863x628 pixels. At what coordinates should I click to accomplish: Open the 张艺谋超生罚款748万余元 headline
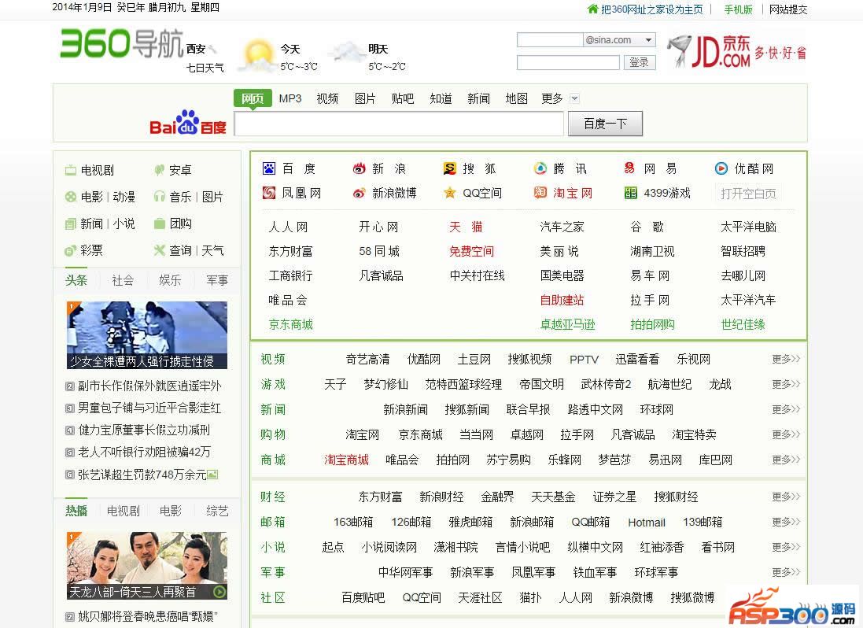[x=142, y=475]
